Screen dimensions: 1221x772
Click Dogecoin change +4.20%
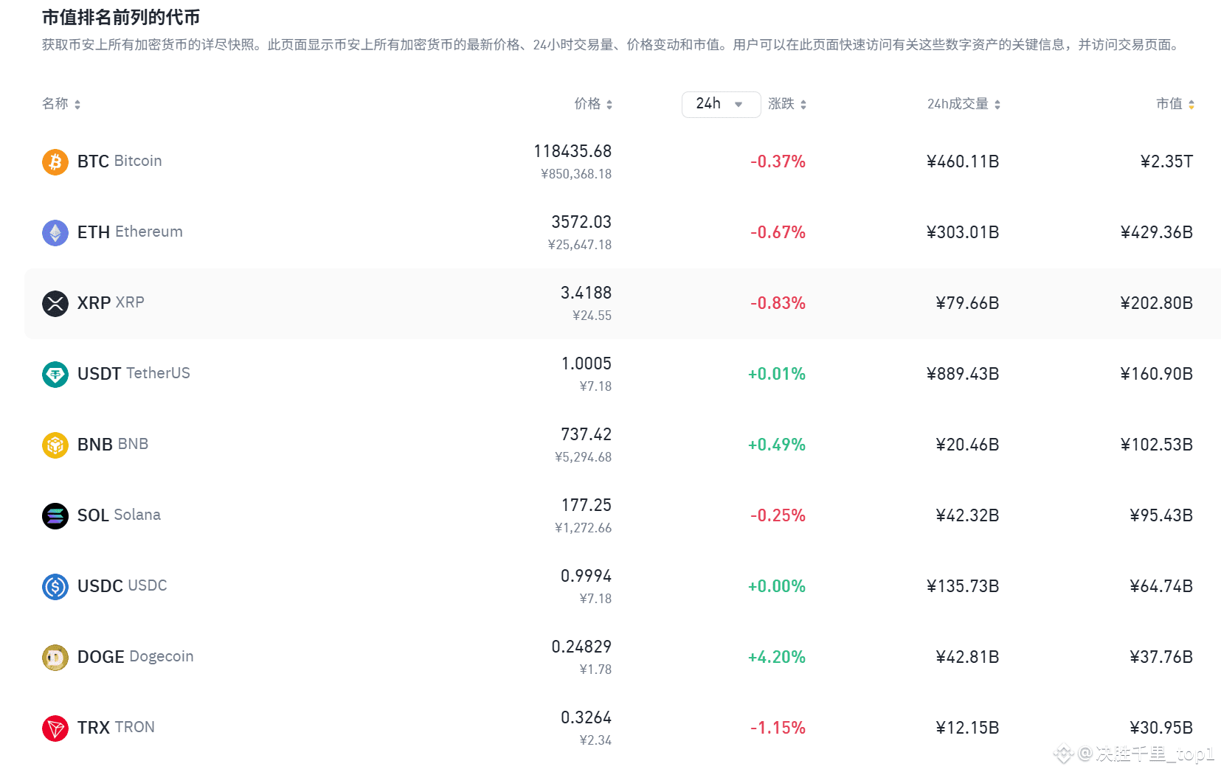pyautogui.click(x=777, y=657)
